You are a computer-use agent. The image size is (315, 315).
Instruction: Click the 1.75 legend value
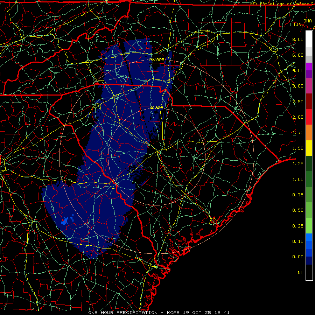click(298, 133)
